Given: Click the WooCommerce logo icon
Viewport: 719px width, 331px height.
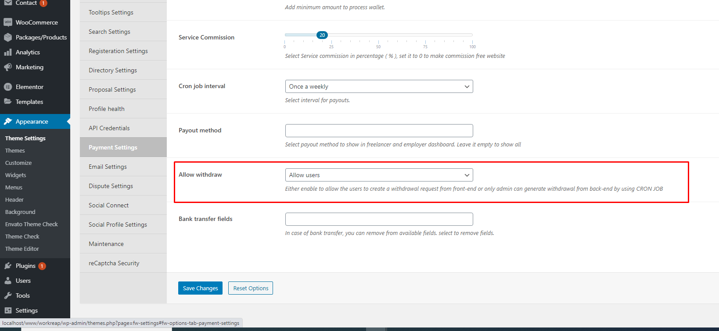Looking at the screenshot, I should coord(8,22).
